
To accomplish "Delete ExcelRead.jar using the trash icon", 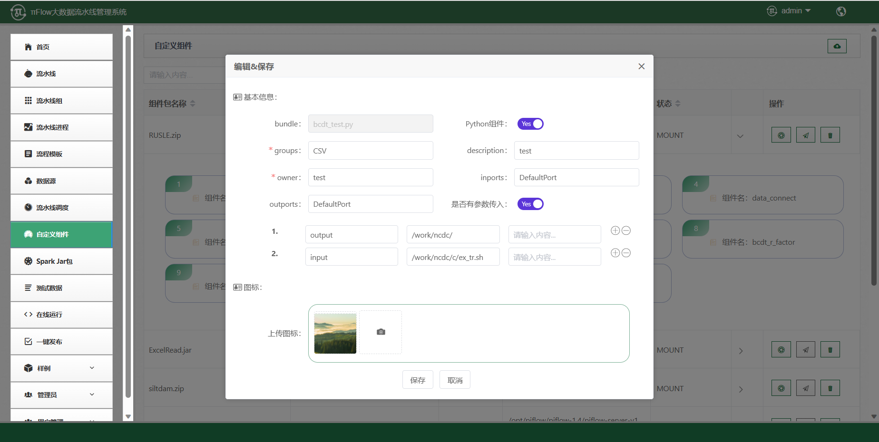I will tap(830, 350).
